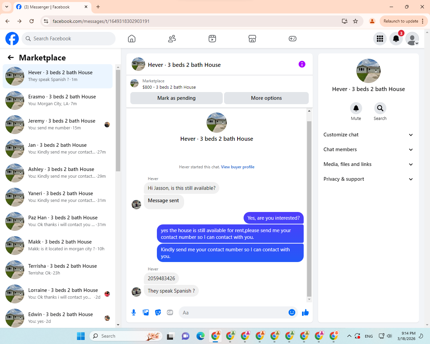
Task: Click Mark as pending button
Action: (x=176, y=98)
